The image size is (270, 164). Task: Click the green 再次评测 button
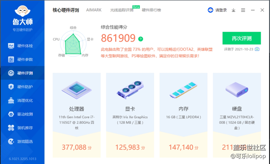click(242, 38)
